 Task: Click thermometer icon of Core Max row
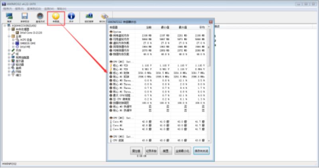pyautogui.click(x=111, y=129)
